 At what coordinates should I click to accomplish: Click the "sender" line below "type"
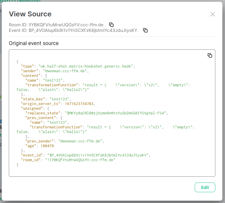[55, 71]
